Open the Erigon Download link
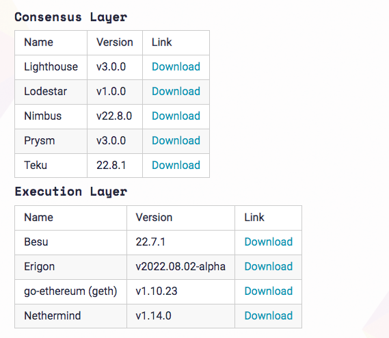This screenshot has width=389, height=338. [x=269, y=266]
